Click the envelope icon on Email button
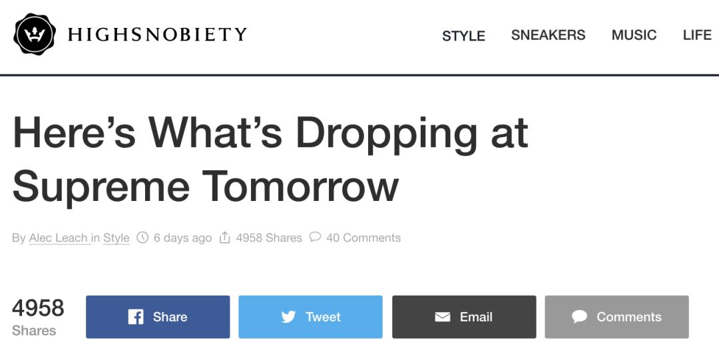 coord(443,317)
